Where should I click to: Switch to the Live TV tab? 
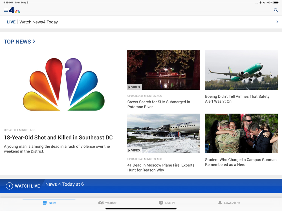(x=170, y=203)
